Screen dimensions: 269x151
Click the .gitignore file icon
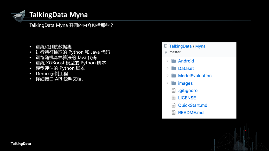174,90
